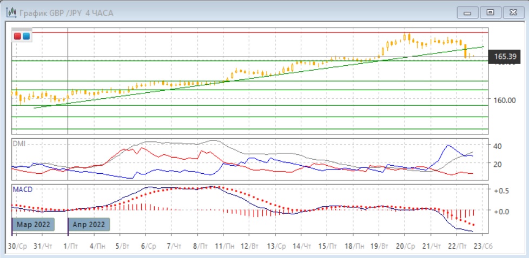Click the red square icon on chart
Screen dimensions: 529x258
[x=17, y=36]
